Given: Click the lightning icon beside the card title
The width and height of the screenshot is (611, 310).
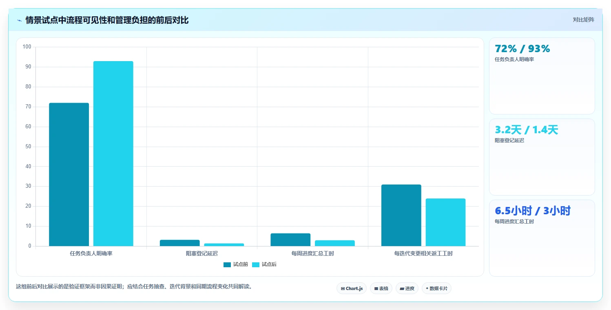Looking at the screenshot, I should click(x=19, y=20).
